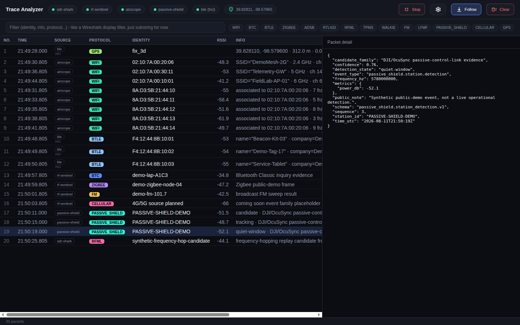Click the RFML badge in row 20

pyautogui.click(x=97, y=241)
